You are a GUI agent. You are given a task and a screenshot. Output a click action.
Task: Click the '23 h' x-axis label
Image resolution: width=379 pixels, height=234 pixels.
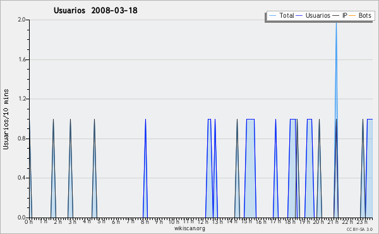(362, 222)
